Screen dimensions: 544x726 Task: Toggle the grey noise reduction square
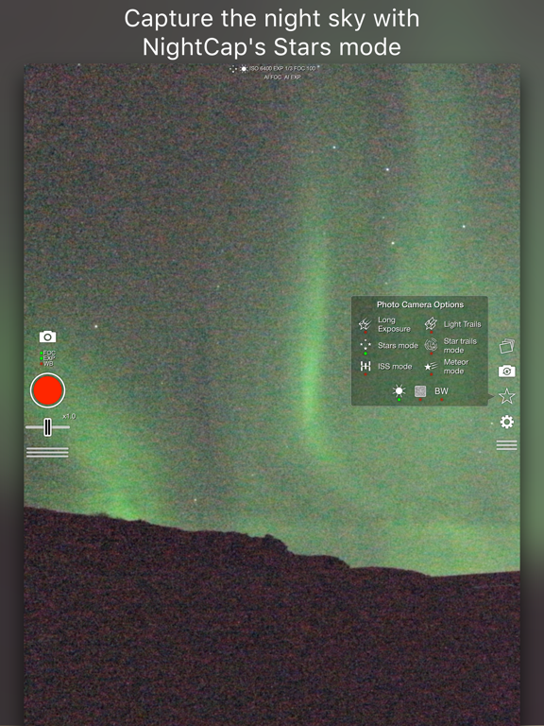click(x=420, y=391)
